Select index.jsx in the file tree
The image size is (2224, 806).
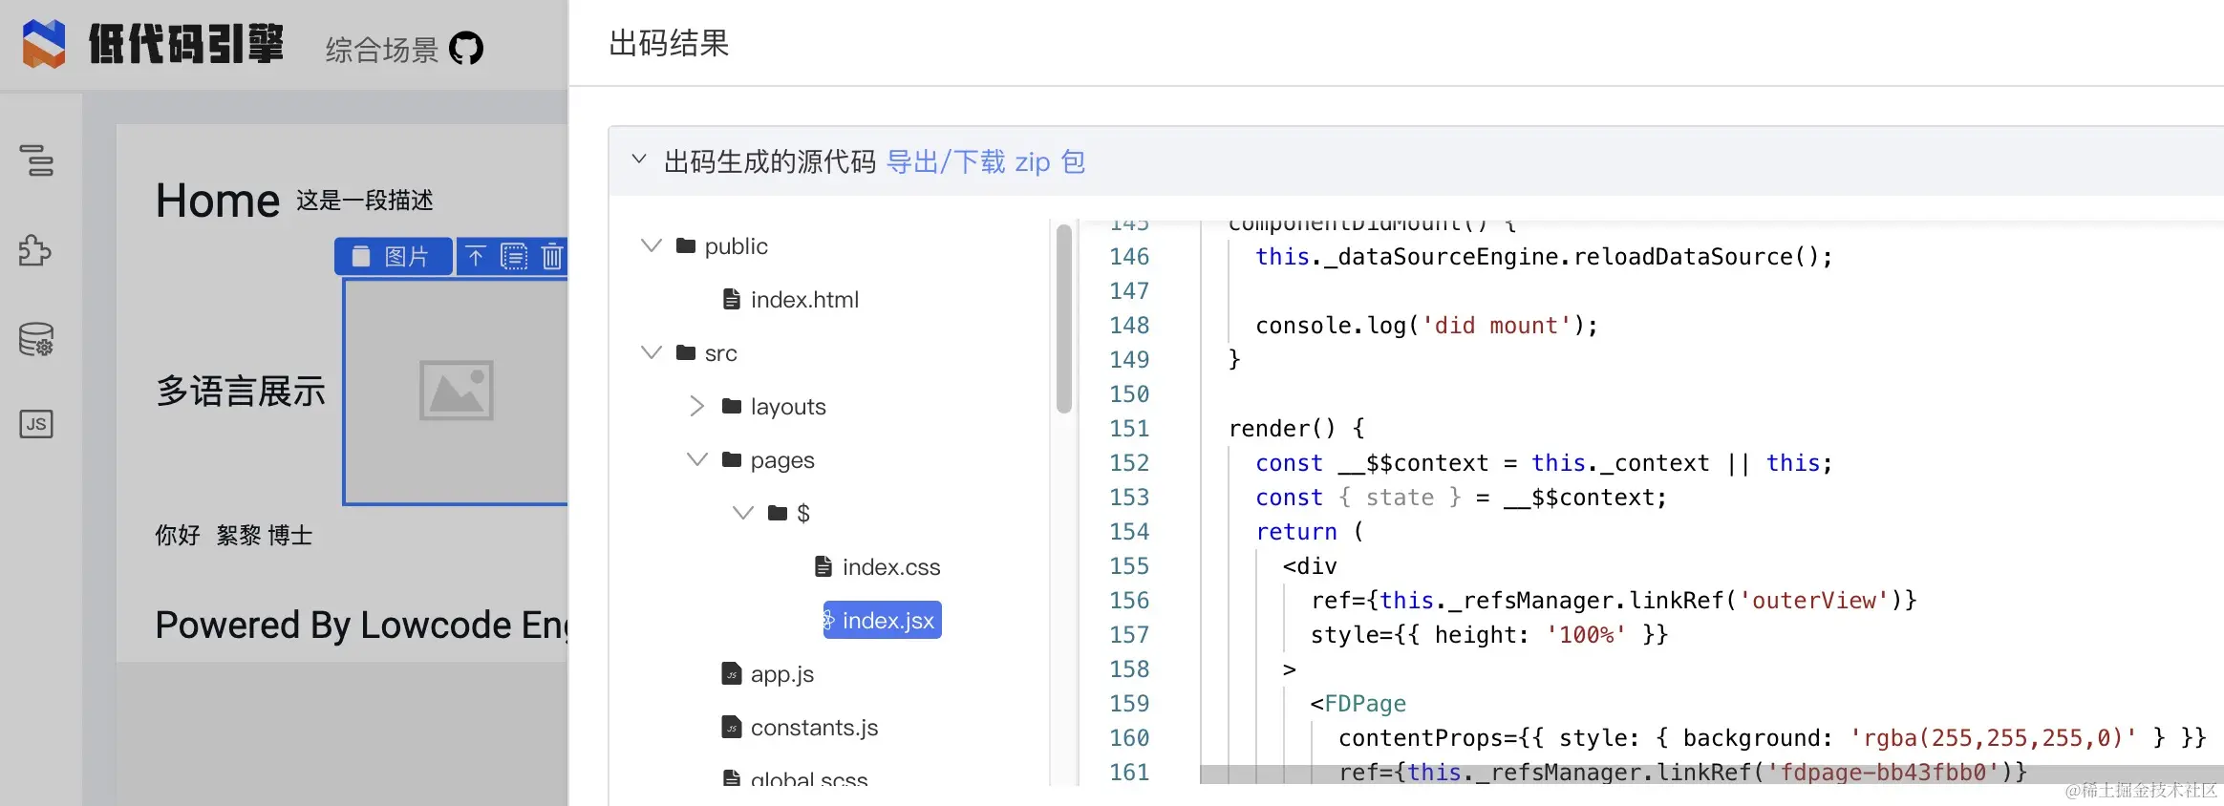883,620
